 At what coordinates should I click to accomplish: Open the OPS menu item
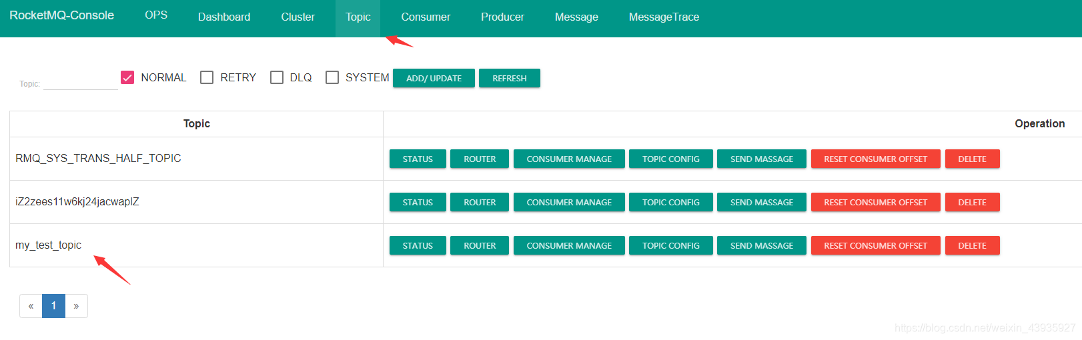[x=156, y=15]
